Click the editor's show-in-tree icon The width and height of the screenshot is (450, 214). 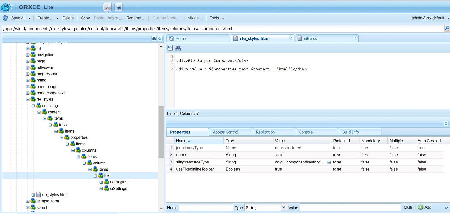pos(170,48)
